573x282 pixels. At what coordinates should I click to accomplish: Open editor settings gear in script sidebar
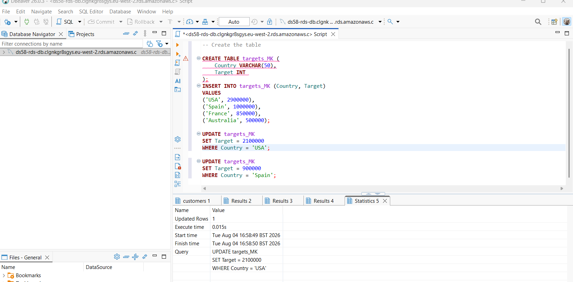178,139
